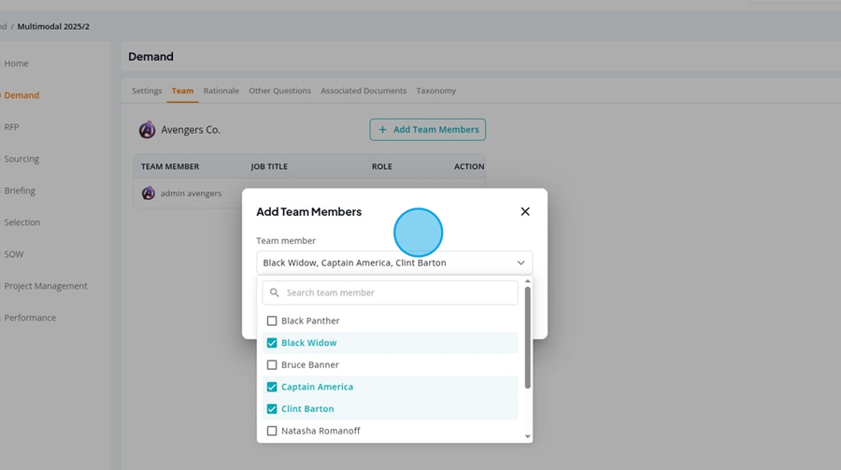Uncheck the Clint Barton checkbox

pyautogui.click(x=272, y=409)
